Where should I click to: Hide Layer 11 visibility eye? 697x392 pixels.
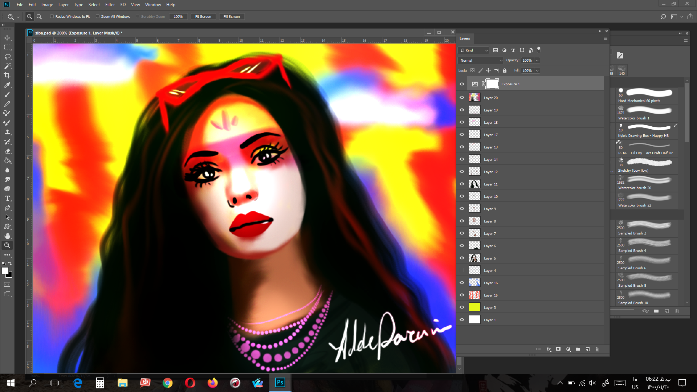(462, 184)
